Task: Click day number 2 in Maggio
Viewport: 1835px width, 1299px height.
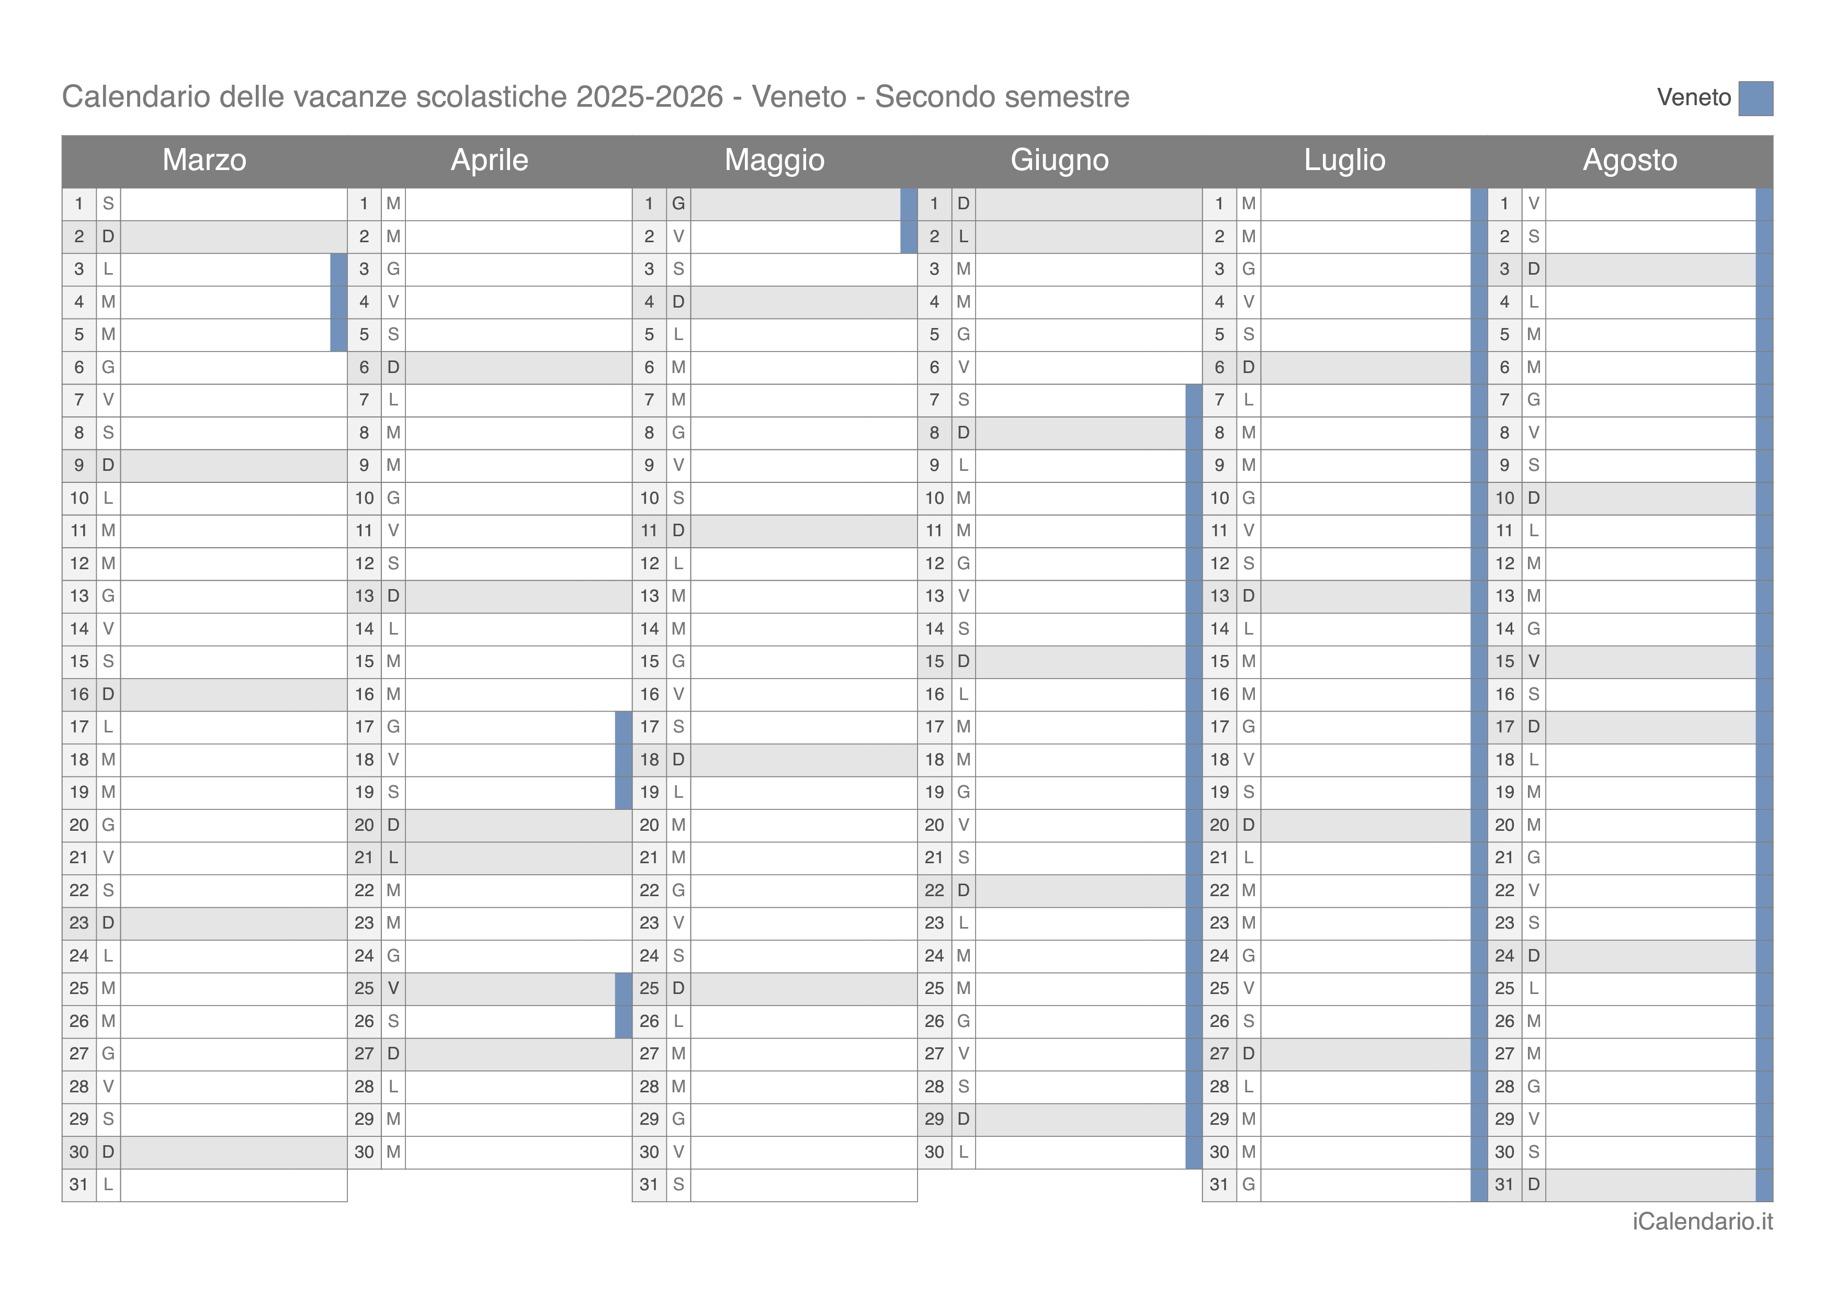Action: click(x=649, y=237)
